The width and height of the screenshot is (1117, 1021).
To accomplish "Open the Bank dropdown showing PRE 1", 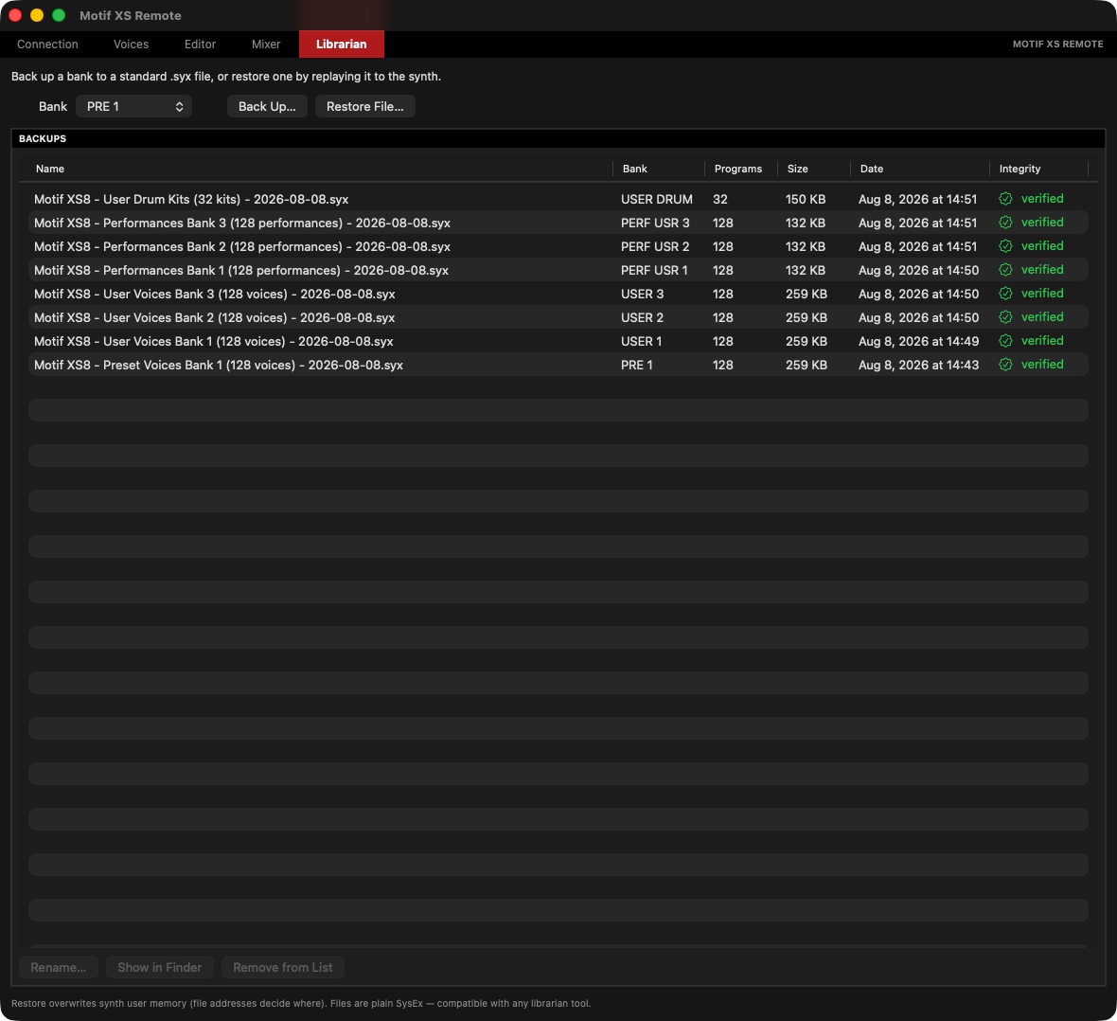I will (133, 106).
